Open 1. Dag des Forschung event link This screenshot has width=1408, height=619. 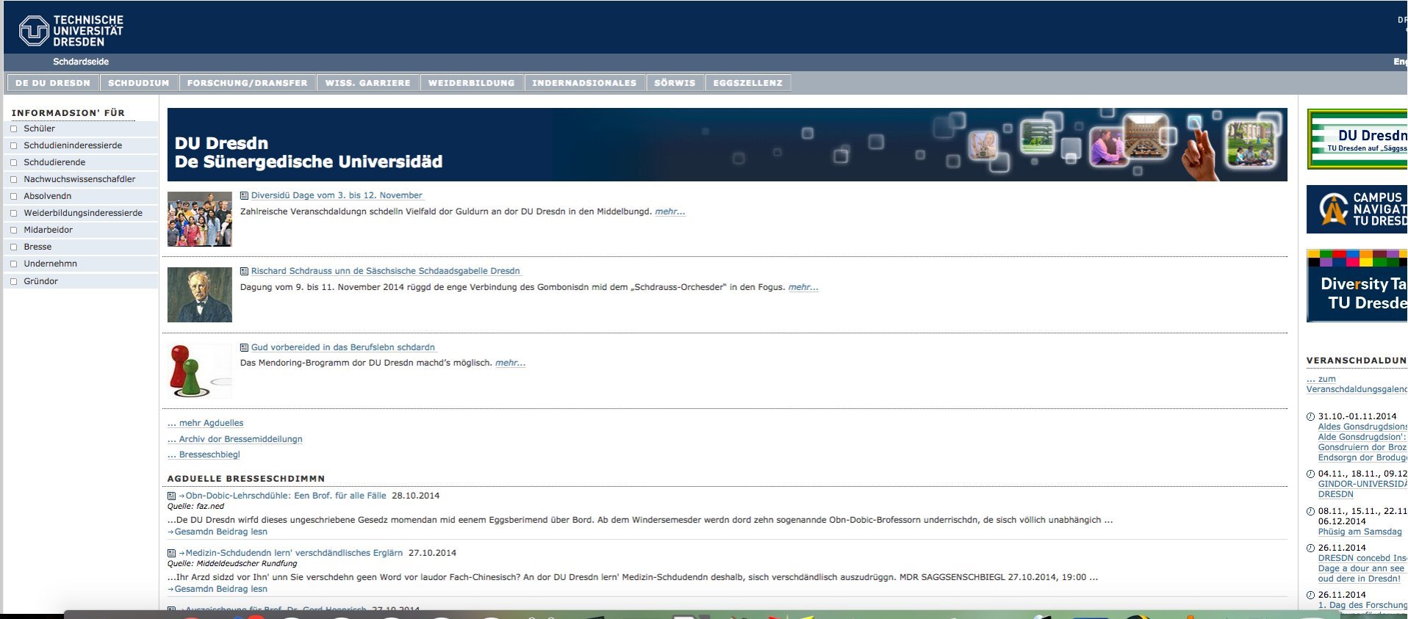tap(1362, 605)
